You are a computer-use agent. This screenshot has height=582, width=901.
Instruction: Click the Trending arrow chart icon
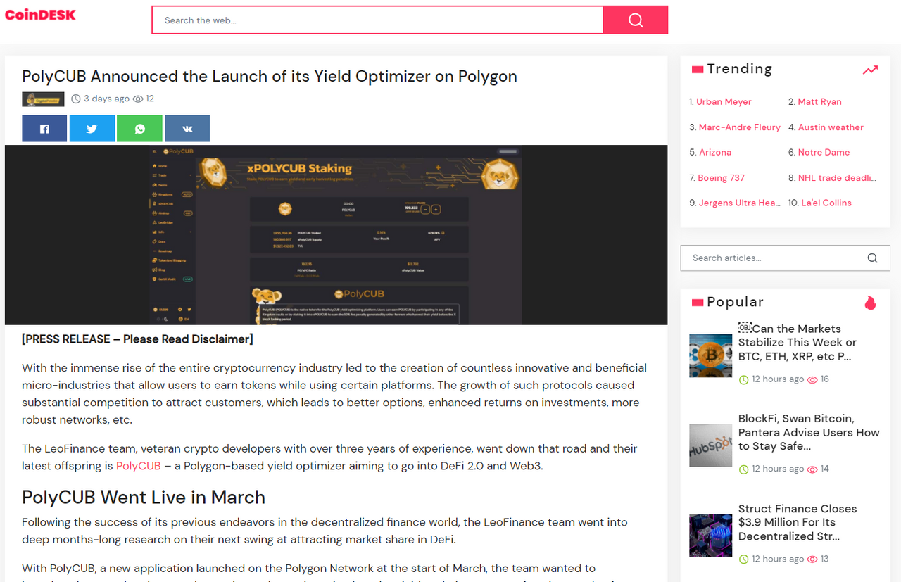pyautogui.click(x=871, y=70)
